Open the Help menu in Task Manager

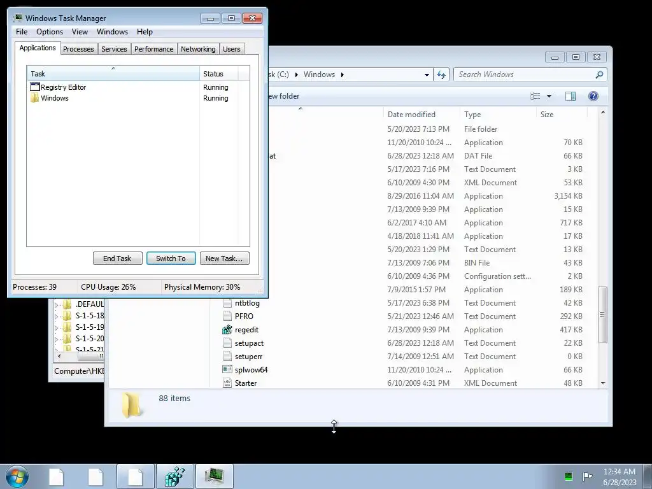click(x=145, y=32)
